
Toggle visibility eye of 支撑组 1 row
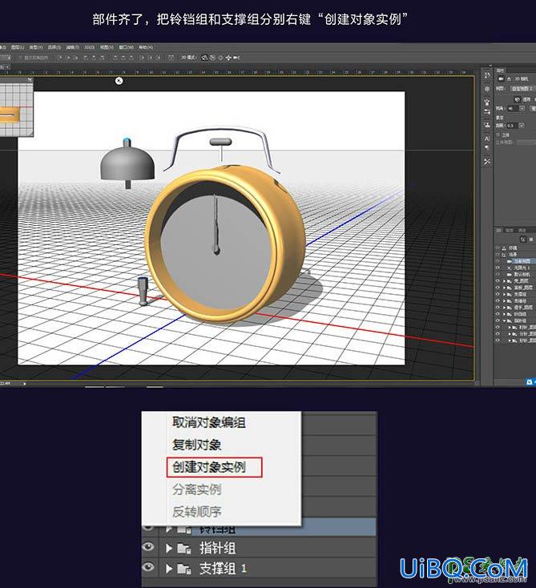[148, 566]
